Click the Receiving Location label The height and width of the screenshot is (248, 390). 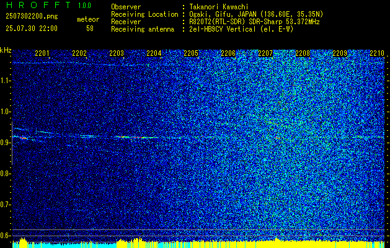144,14
